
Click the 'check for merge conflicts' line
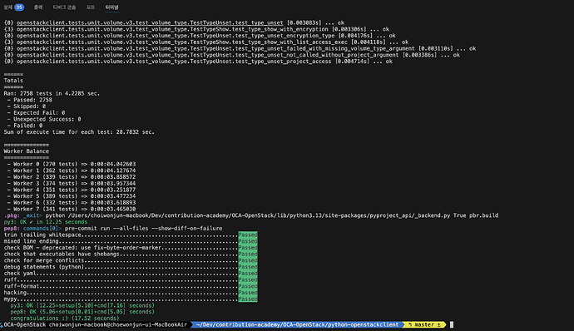[121, 260]
